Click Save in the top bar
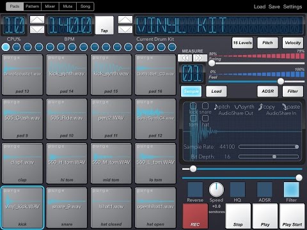 (x=274, y=6)
